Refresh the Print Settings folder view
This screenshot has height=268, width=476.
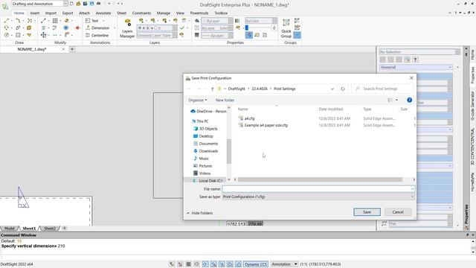(x=343, y=89)
